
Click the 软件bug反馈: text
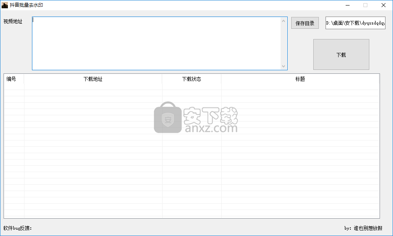point(17,228)
